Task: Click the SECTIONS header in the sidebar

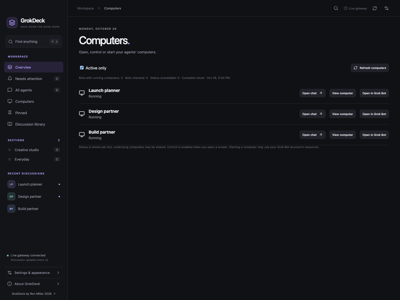Action: pyautogui.click(x=16, y=140)
